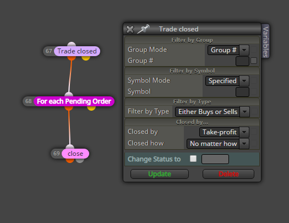
Task: Click the green Update button
Action: pos(160,174)
